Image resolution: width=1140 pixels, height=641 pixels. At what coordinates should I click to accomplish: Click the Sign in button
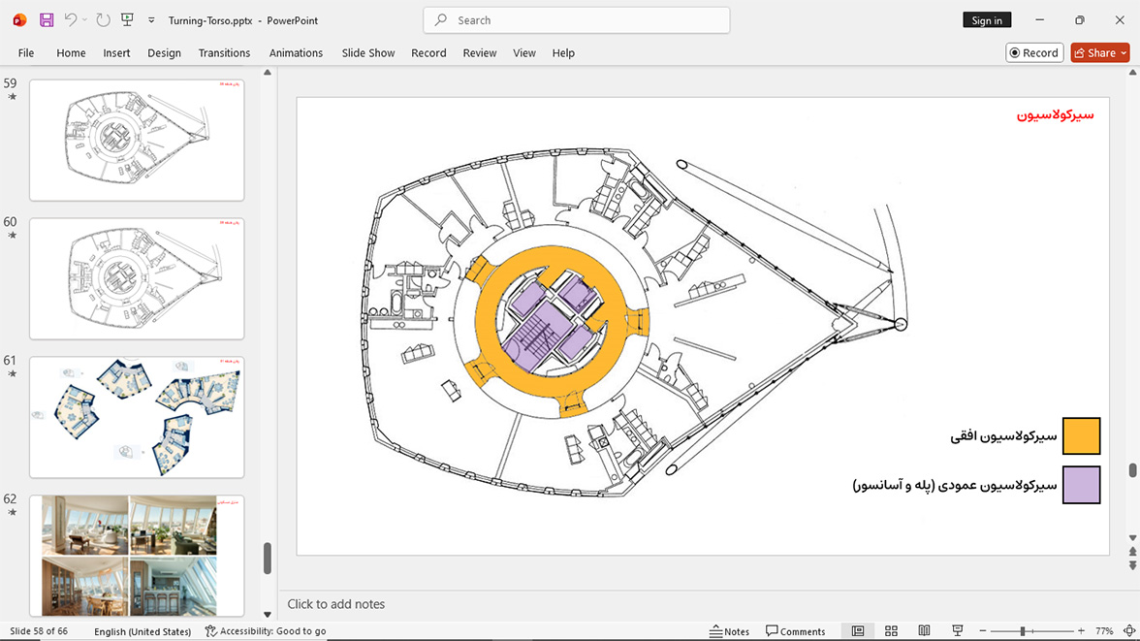tap(987, 20)
